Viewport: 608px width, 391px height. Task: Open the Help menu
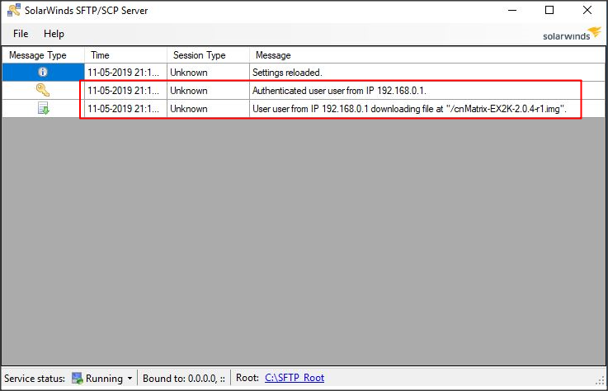click(54, 34)
